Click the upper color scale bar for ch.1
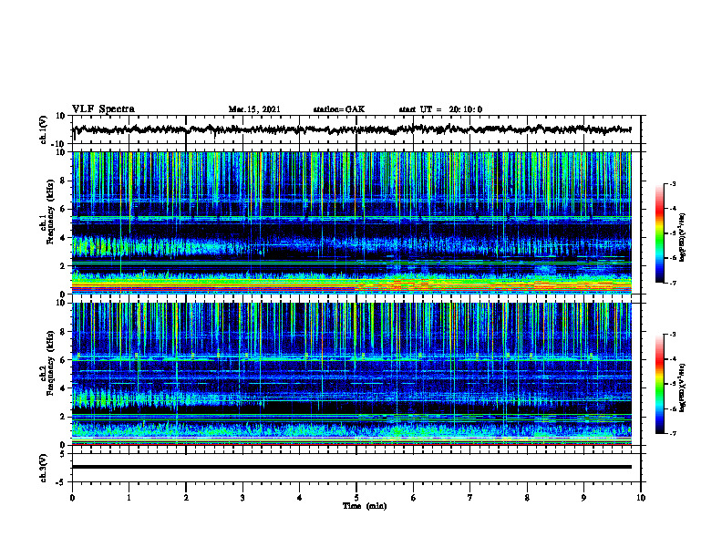The height and width of the screenshot is (558, 722). coord(659,233)
